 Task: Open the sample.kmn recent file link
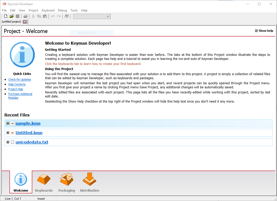point(28,123)
